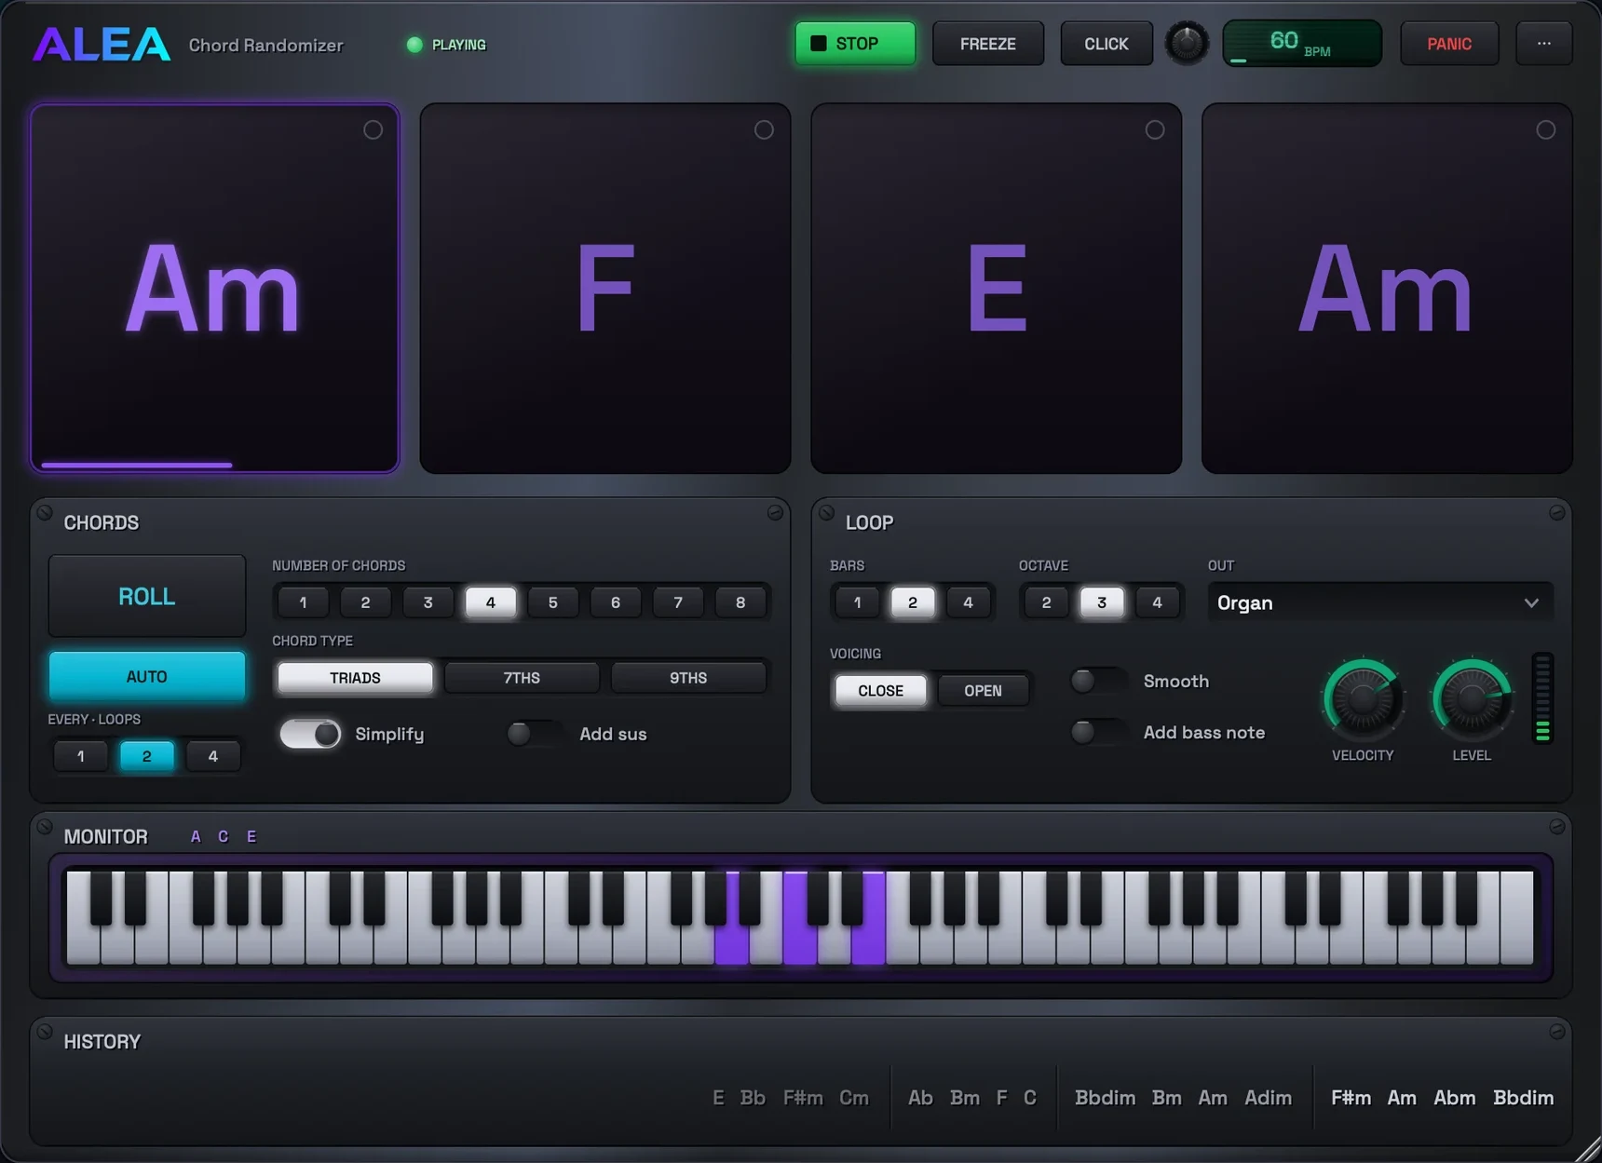Click the VELOCITY knob
This screenshot has width=1602, height=1163.
[x=1363, y=699]
